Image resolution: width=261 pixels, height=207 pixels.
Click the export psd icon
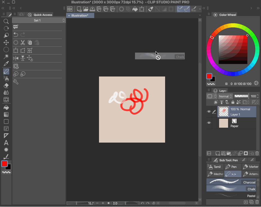tap(113, 9)
